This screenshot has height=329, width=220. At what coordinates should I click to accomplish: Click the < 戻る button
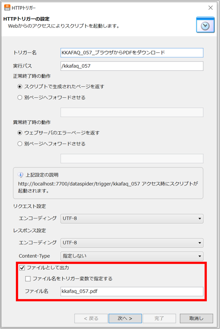click(91, 318)
